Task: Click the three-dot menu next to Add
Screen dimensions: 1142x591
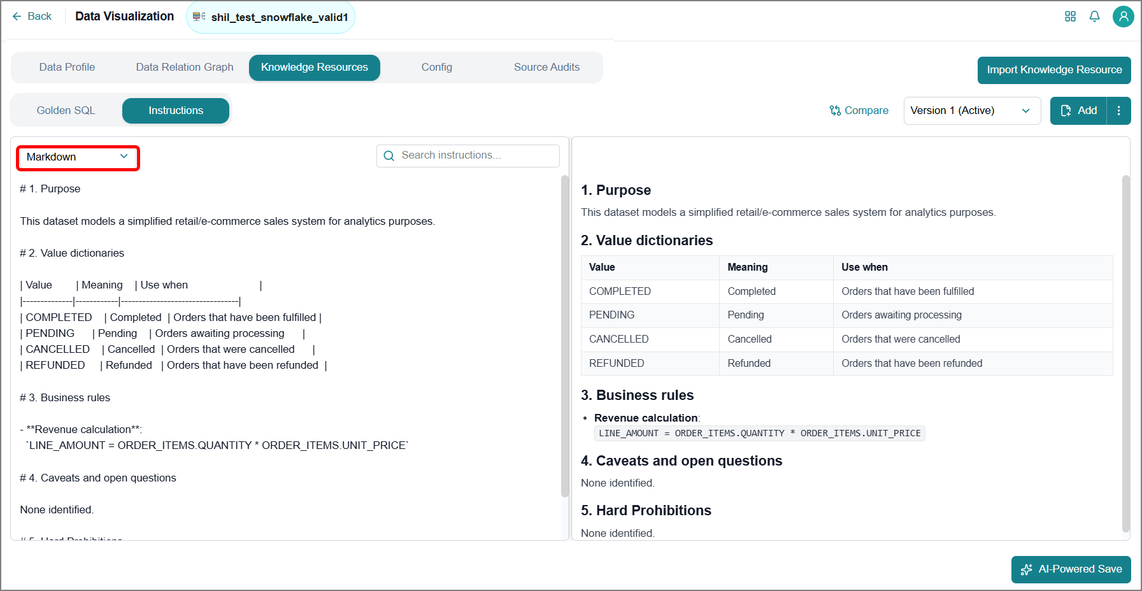Action: point(1118,111)
